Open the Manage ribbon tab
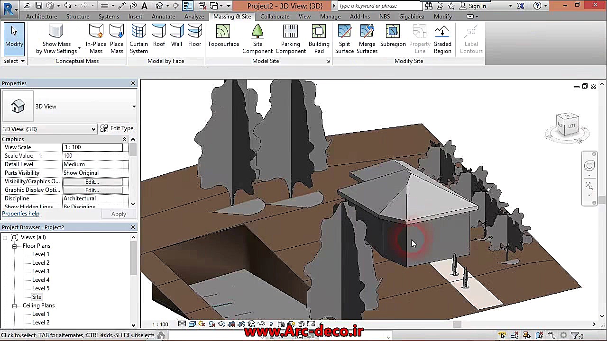Viewport: 607px width, 341px height. tap(330, 16)
